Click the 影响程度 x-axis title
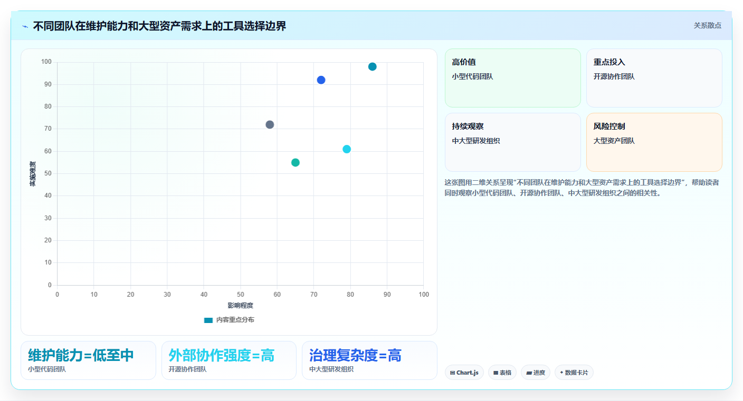Screen dimensions: 743x401 241,306
